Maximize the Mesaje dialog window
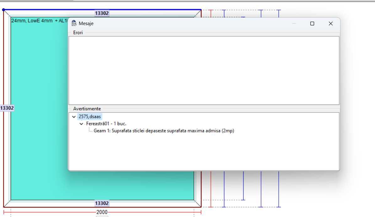This screenshot has width=375, height=217. coord(312,24)
